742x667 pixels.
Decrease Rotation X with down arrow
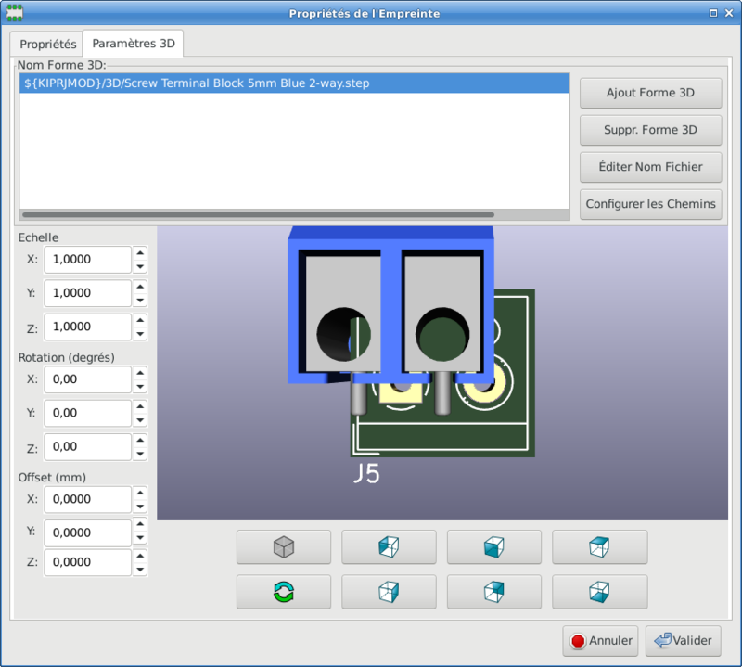click(140, 386)
